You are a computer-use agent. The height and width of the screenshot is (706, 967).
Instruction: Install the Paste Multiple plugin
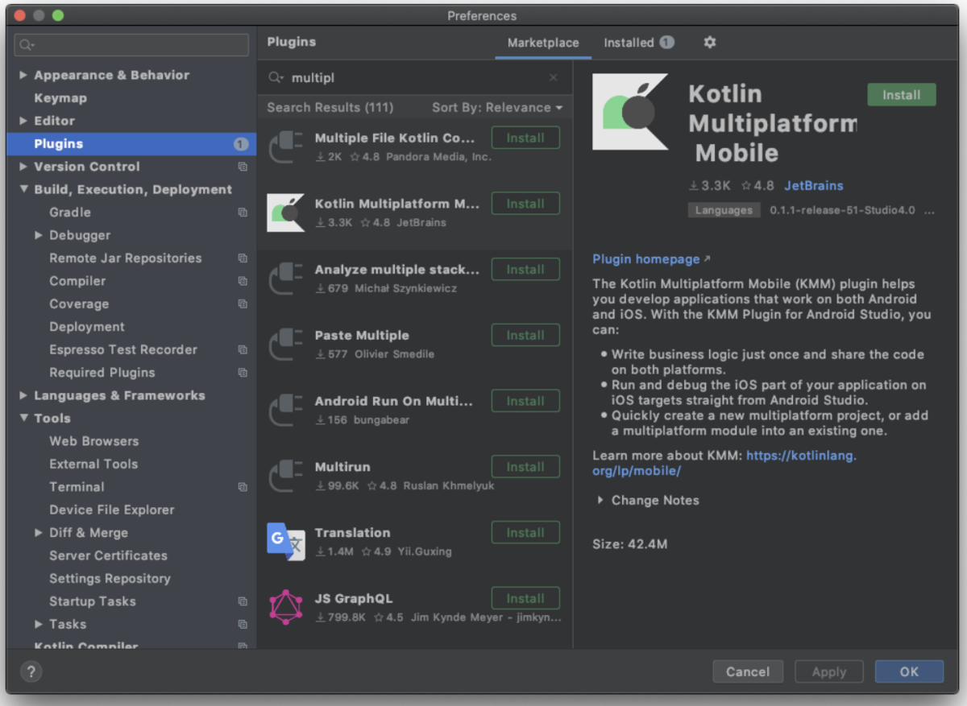[x=525, y=336]
